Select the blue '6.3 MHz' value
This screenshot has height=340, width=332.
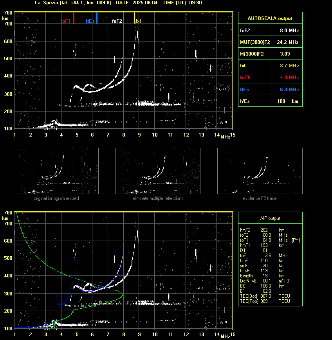click(x=289, y=90)
